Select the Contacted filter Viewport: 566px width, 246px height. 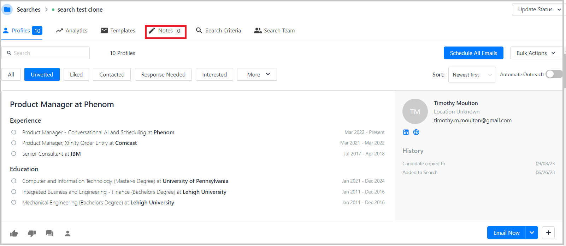pyautogui.click(x=112, y=74)
